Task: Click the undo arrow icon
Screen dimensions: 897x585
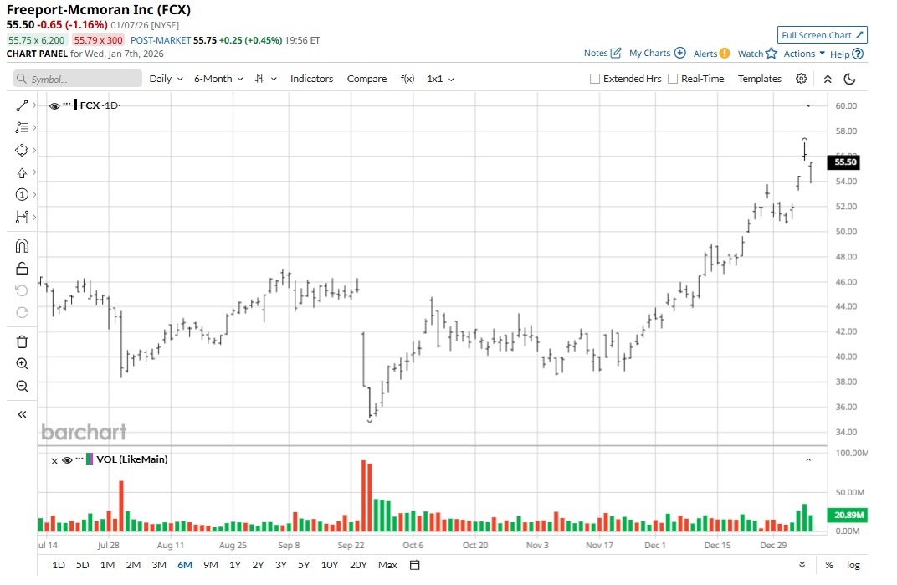Action: click(x=22, y=290)
